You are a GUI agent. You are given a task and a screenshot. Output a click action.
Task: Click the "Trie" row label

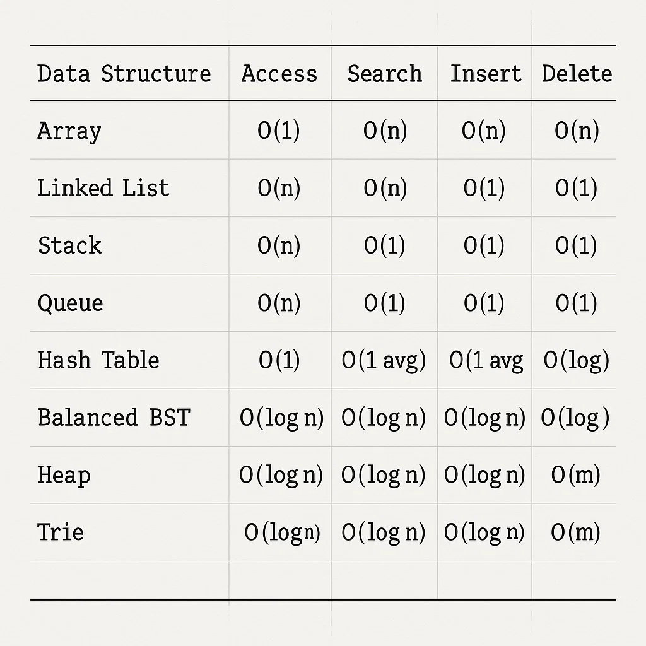click(x=61, y=532)
